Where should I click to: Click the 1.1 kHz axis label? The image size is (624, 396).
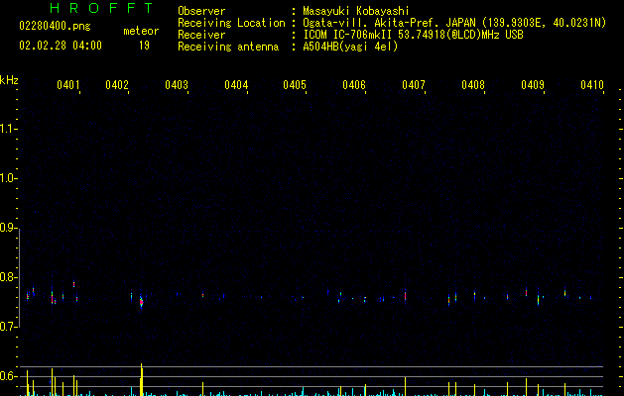8,129
